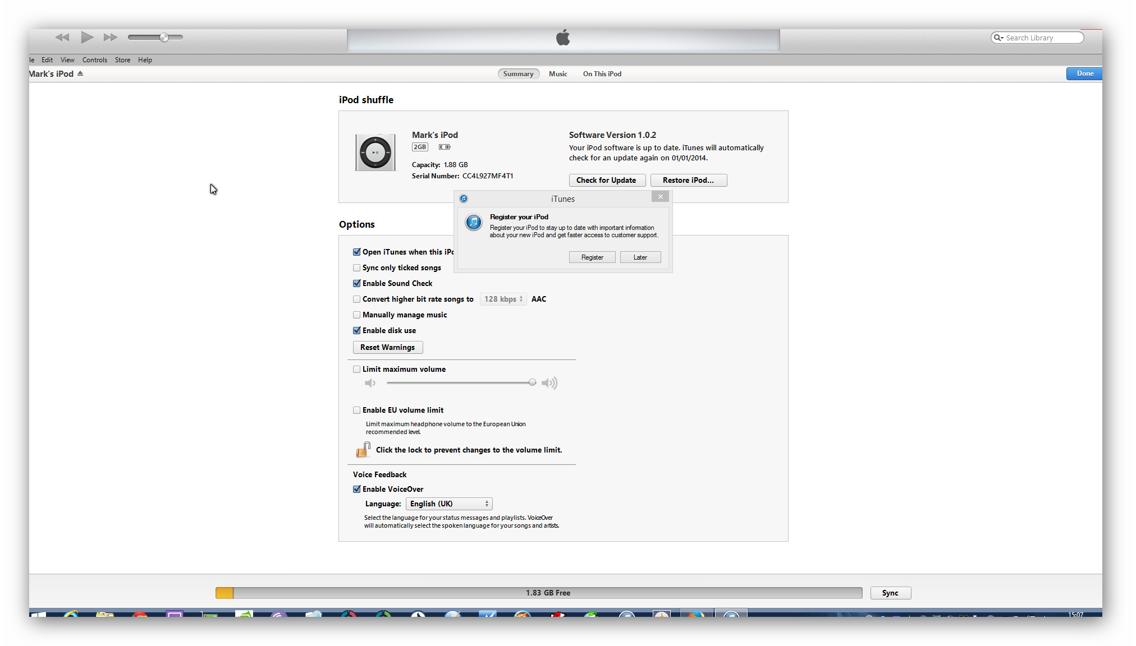Open the 128 kbps bit rate dropdown
This screenshot has width=1136, height=646.
pos(503,299)
